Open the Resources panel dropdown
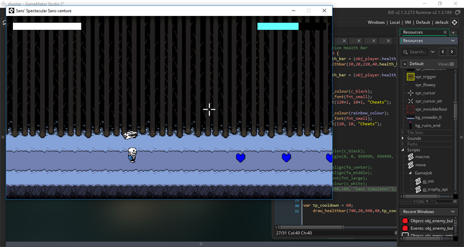Viewport: 464px width, 247px height. point(453,41)
